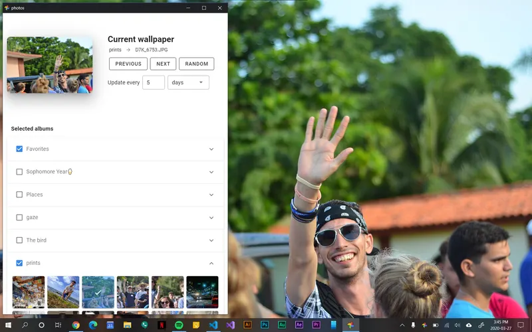Open the green phone app taskbar icon
Screen dimensions: 532x332
(144, 325)
